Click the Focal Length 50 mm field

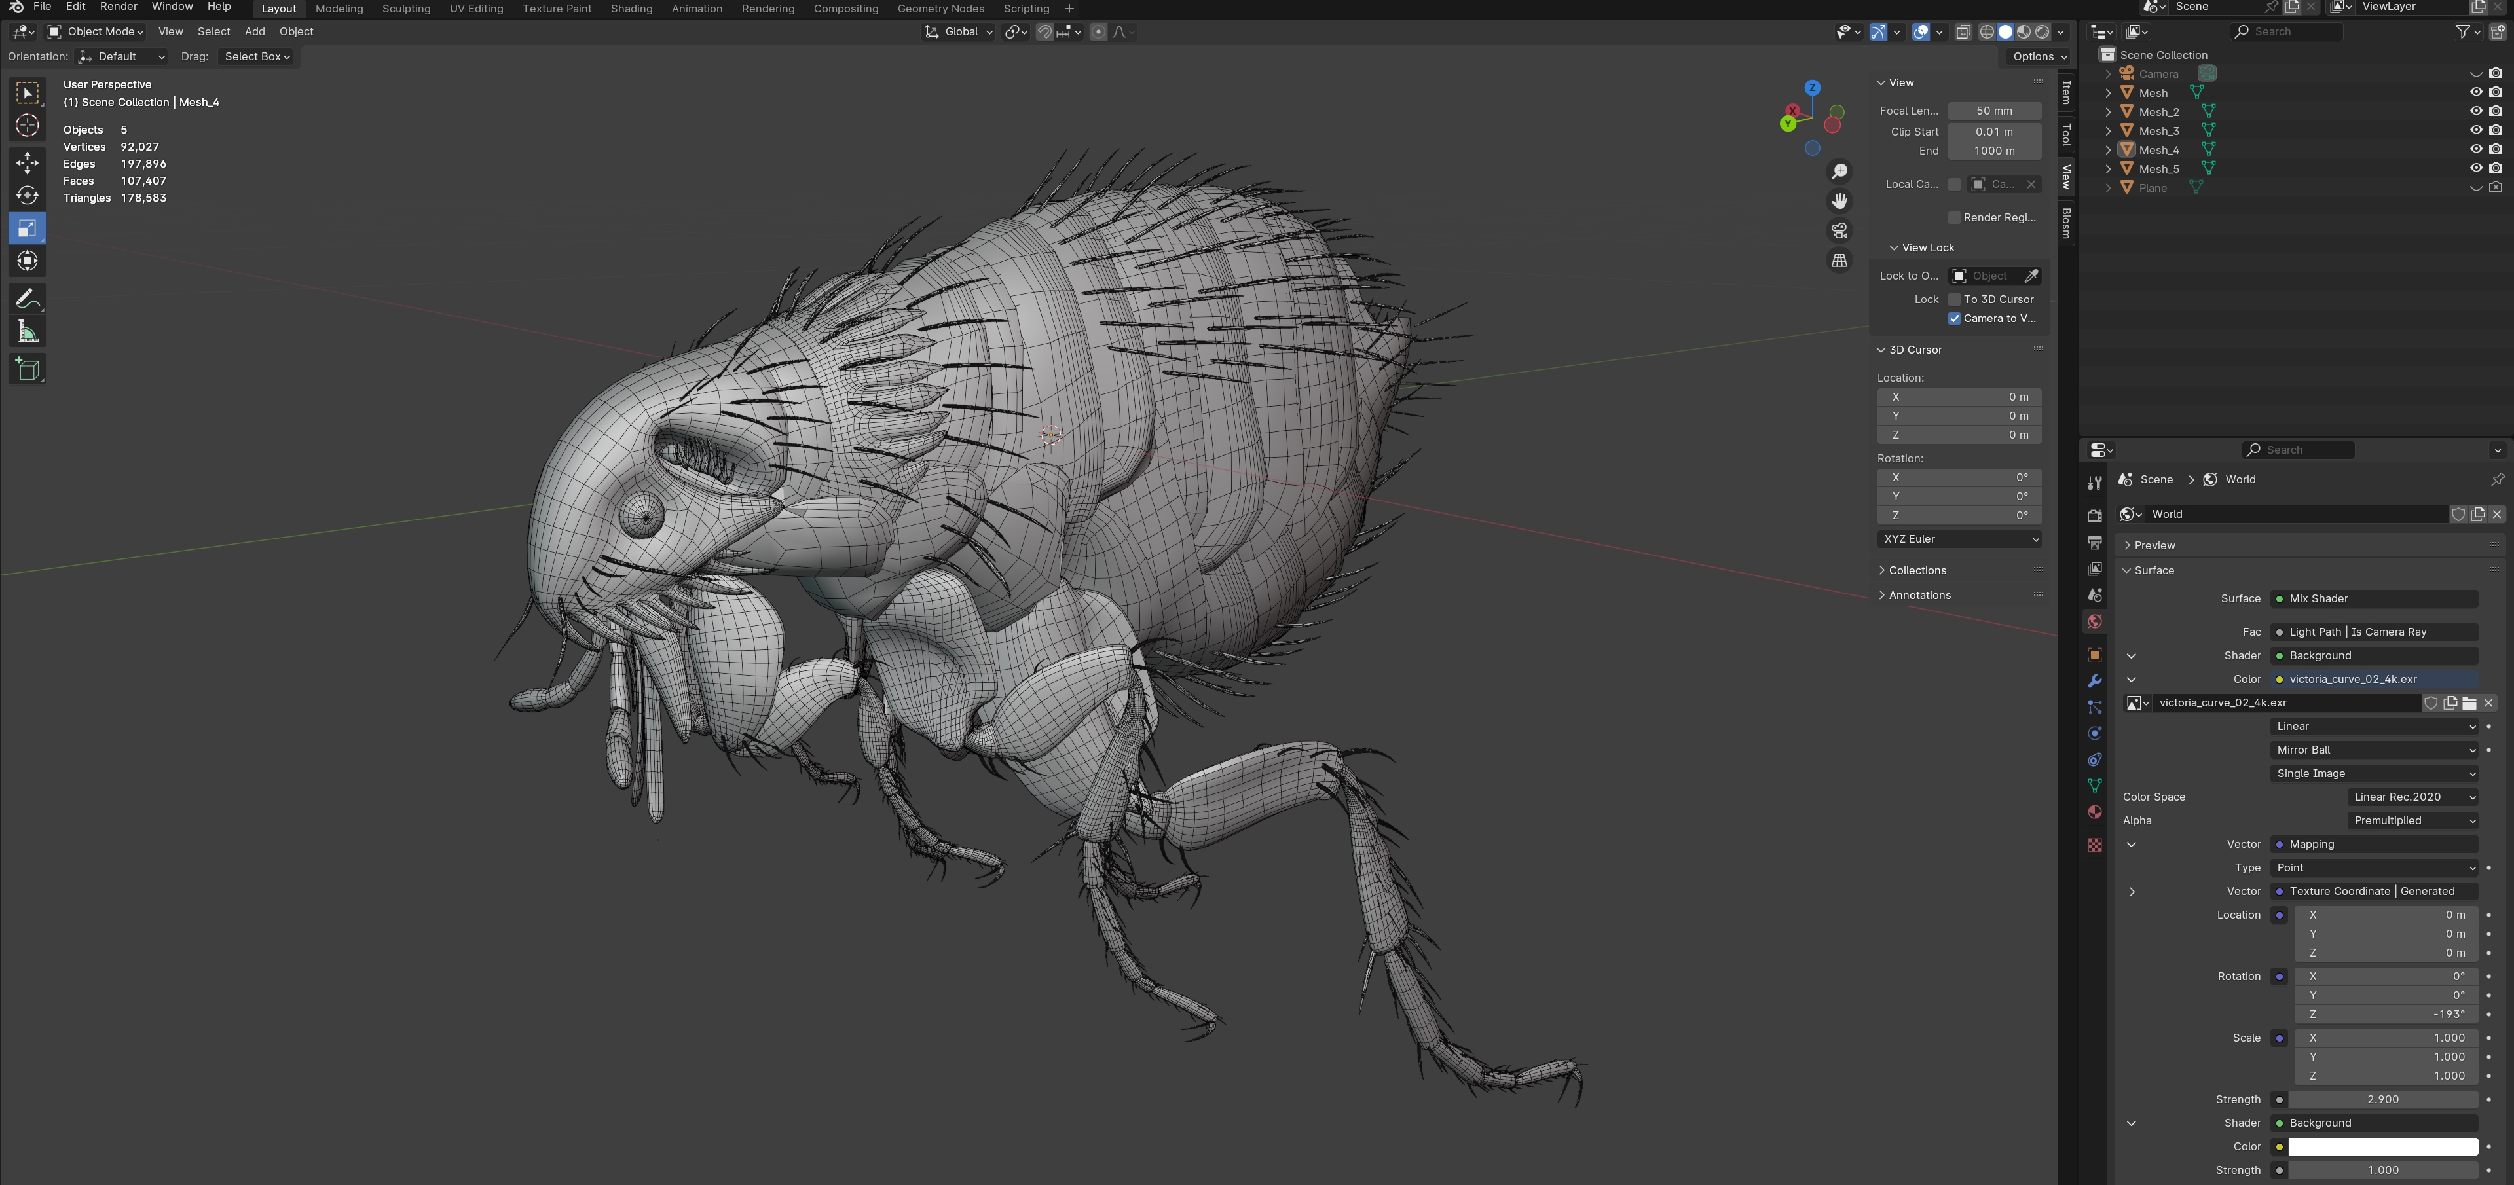pyautogui.click(x=1994, y=111)
